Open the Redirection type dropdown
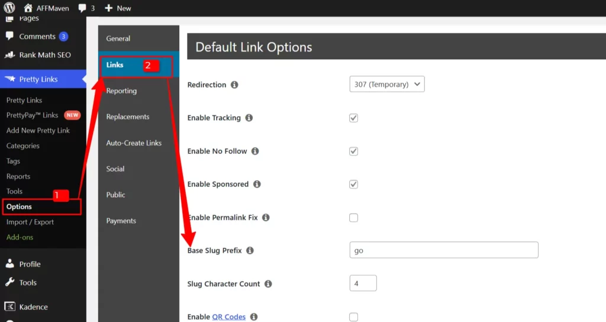 coord(386,85)
